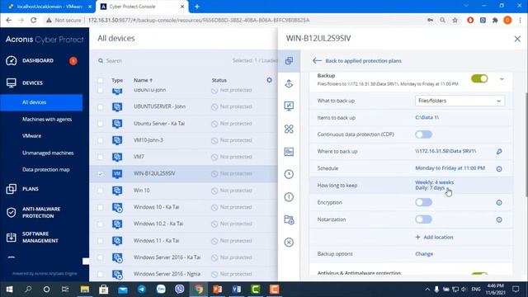The width and height of the screenshot is (528, 297).
Task: Open Software management section
Action: pyautogui.click(x=40, y=237)
